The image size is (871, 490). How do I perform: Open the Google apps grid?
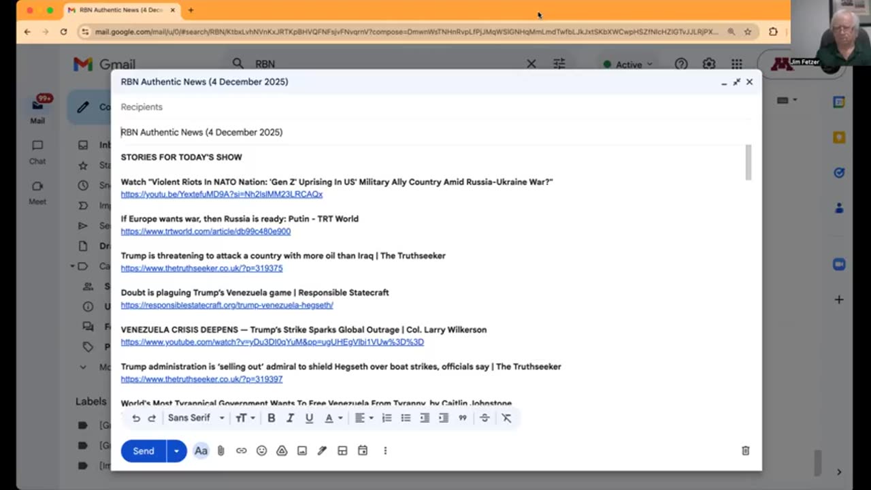[x=737, y=64]
